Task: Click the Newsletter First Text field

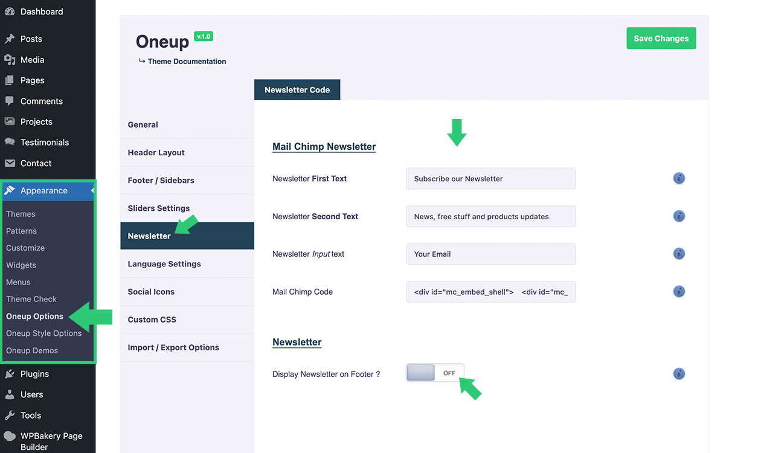Action: pos(490,179)
